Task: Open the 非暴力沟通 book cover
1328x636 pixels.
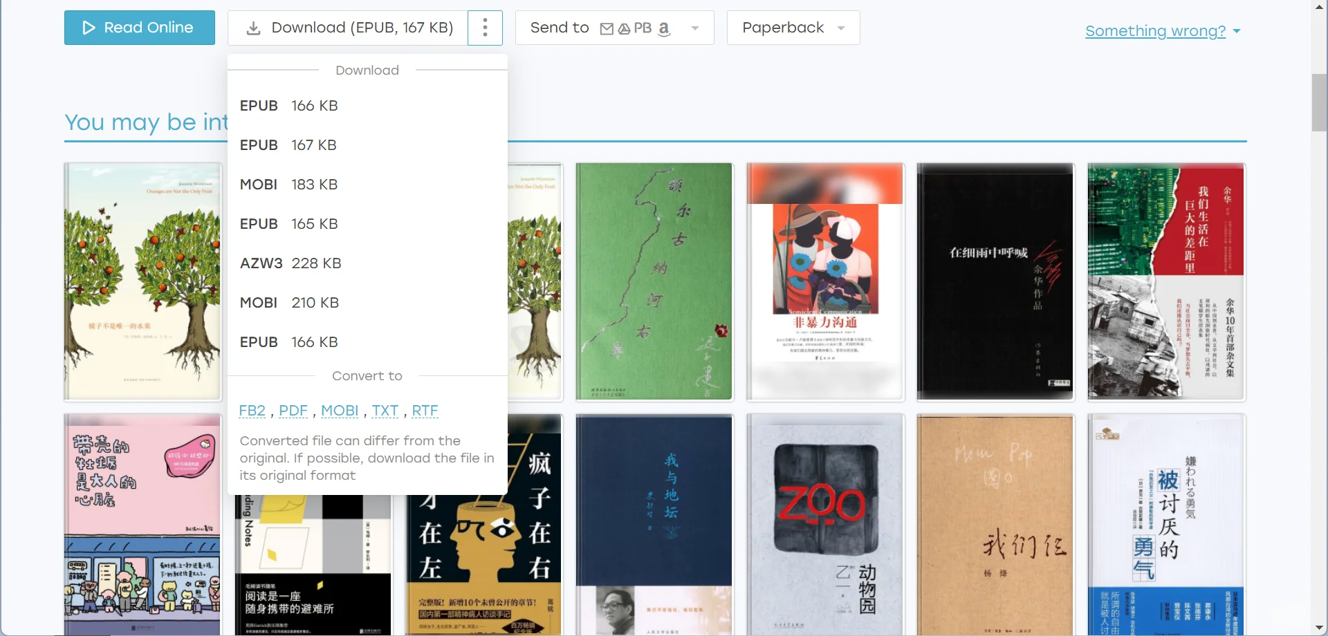Action: pos(825,282)
